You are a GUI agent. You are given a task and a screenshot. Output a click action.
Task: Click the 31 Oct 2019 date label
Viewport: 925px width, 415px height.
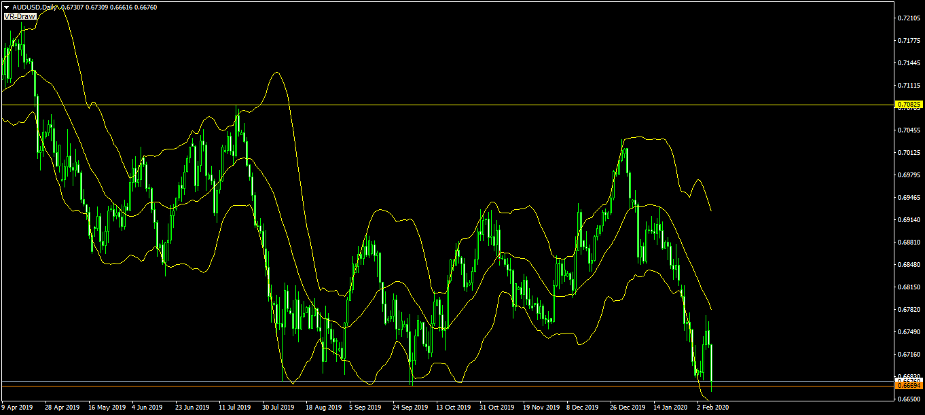coord(497,408)
